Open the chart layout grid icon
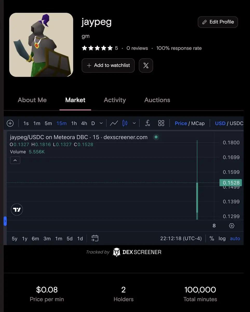Screen dimensions: 250x312 161,123
